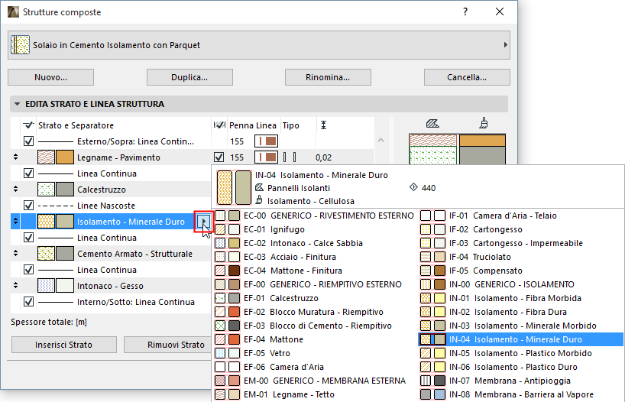The width and height of the screenshot is (625, 402).
Task: Click drag handle of Cemento Armato - Strutturale row
Action: point(15,253)
